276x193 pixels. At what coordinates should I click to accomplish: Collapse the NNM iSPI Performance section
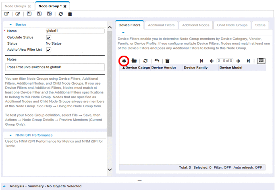(10, 135)
